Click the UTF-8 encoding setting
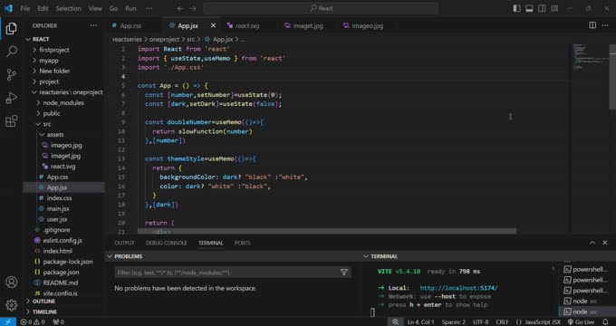This screenshot has height=326, width=616. point(480,322)
